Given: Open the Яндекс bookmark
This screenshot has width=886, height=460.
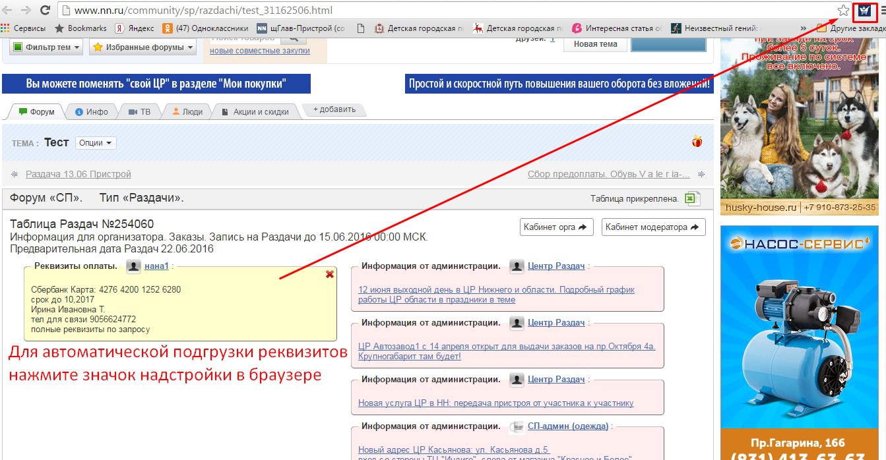Looking at the screenshot, I should [x=135, y=28].
